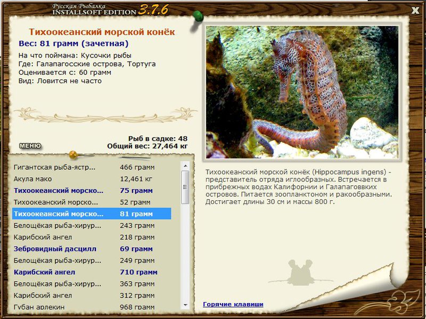Select the Тихоокеанский морско... 75 грамм row
The height and width of the screenshot is (319, 426).
[92, 191]
